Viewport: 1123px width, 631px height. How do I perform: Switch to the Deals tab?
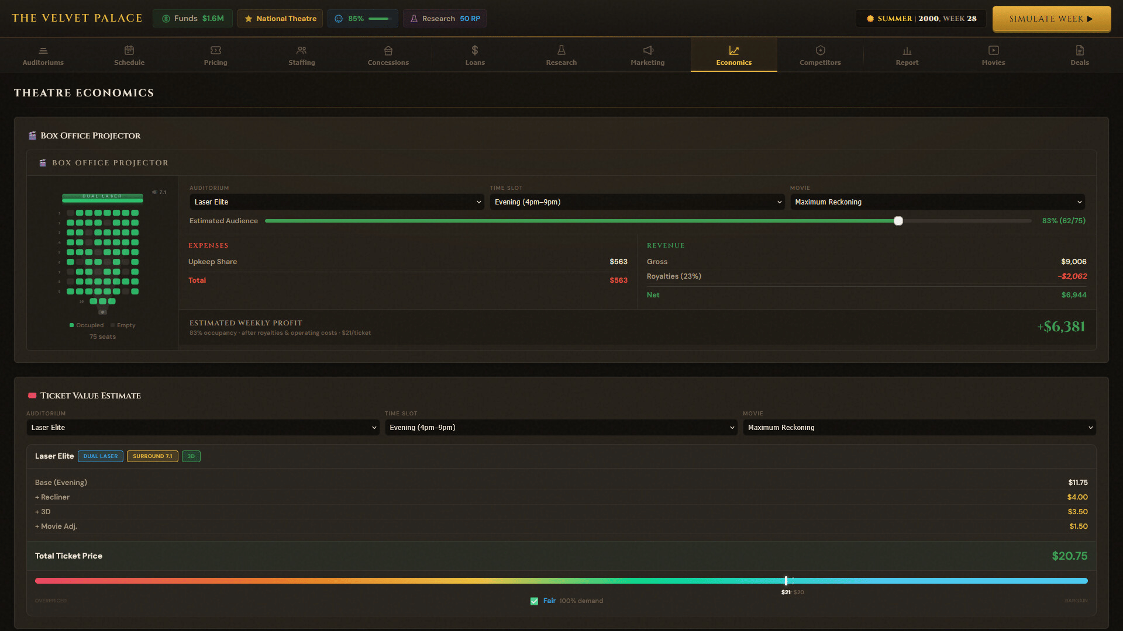click(1079, 56)
